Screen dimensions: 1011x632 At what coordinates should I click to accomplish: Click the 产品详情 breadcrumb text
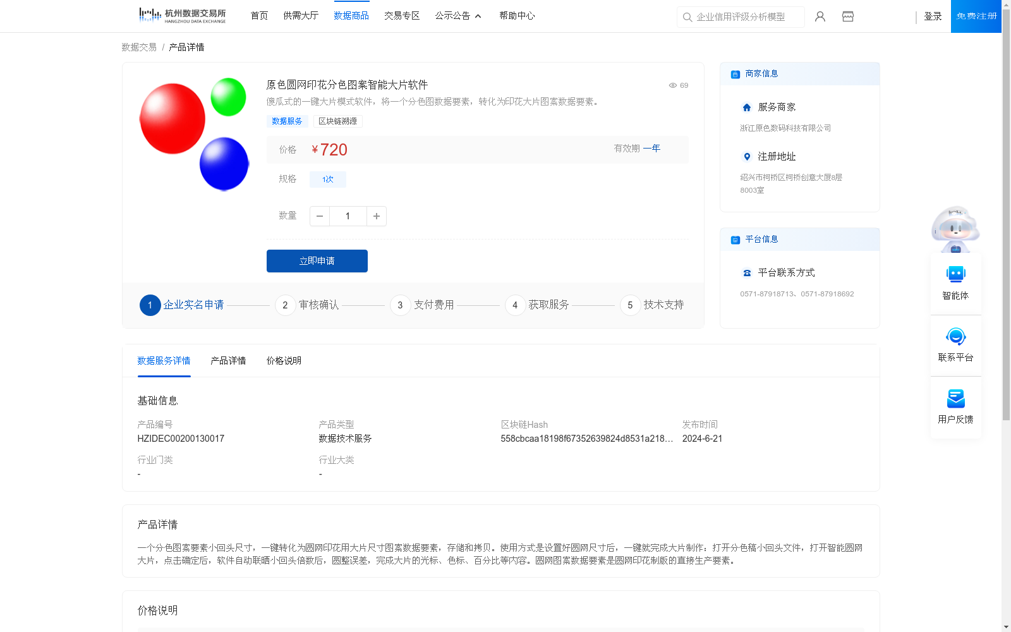click(186, 47)
